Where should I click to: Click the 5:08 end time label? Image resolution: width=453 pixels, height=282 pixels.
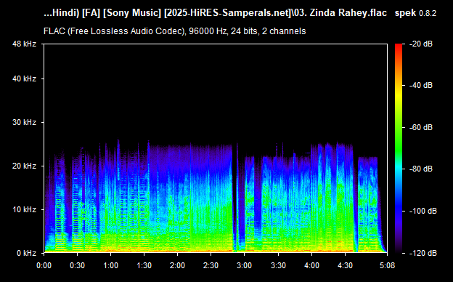[x=387, y=265]
